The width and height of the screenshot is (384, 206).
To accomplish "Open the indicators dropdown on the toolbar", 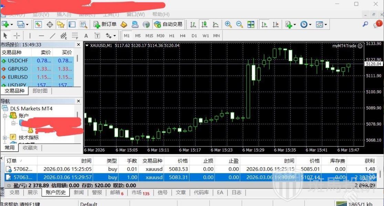I will [x=290, y=24].
